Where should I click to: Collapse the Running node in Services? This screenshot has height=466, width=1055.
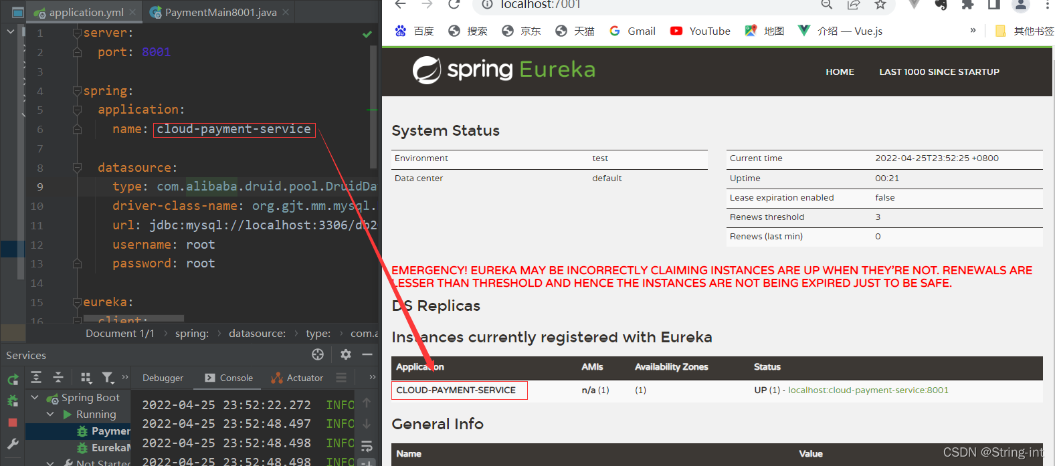(50, 415)
